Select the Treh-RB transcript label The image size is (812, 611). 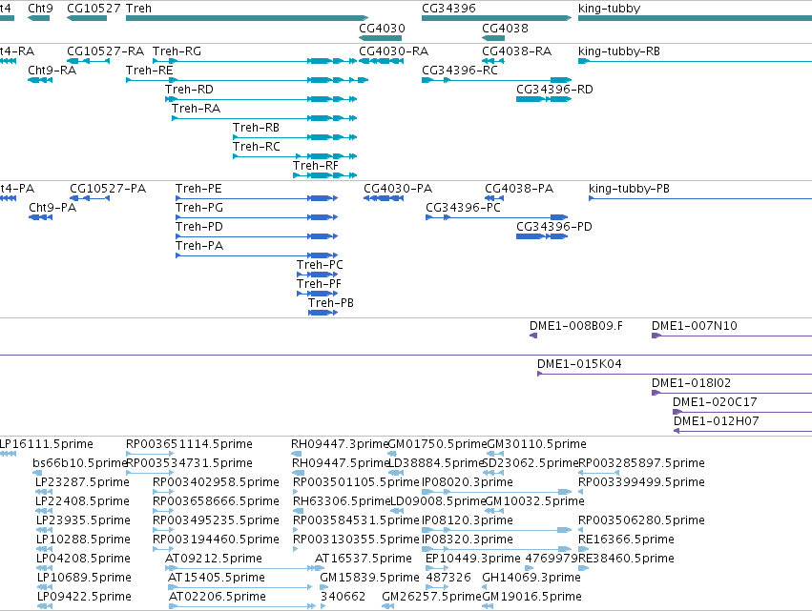(x=256, y=128)
